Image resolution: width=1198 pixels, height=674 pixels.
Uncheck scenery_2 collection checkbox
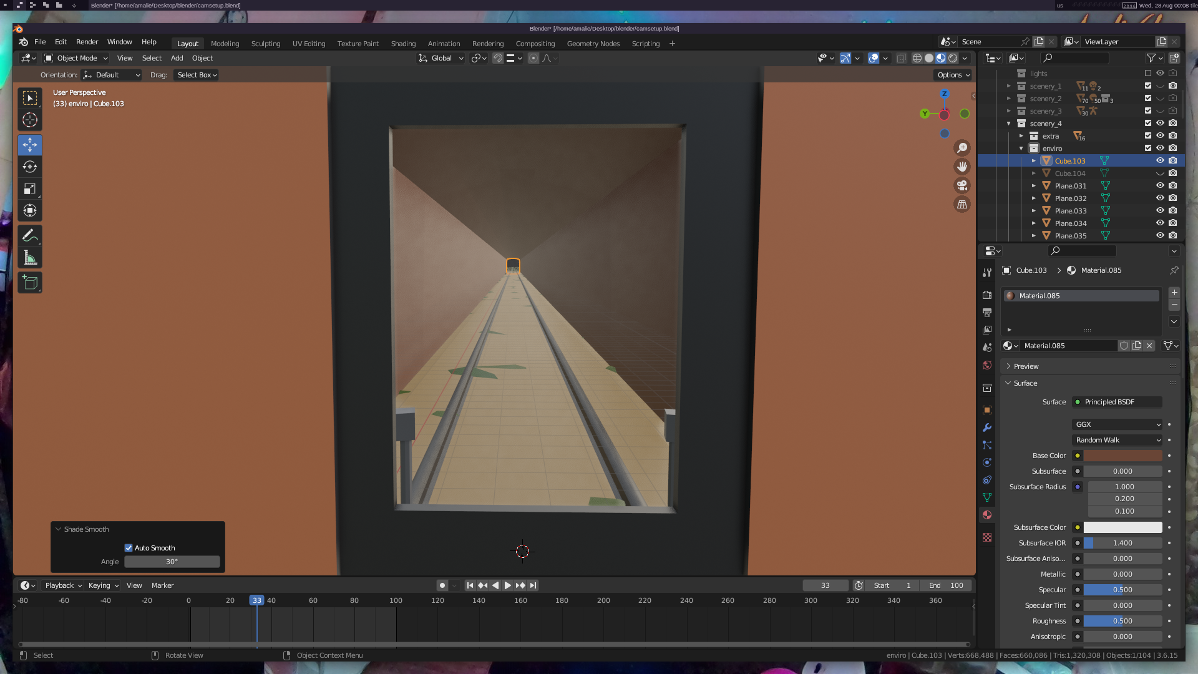(x=1147, y=99)
